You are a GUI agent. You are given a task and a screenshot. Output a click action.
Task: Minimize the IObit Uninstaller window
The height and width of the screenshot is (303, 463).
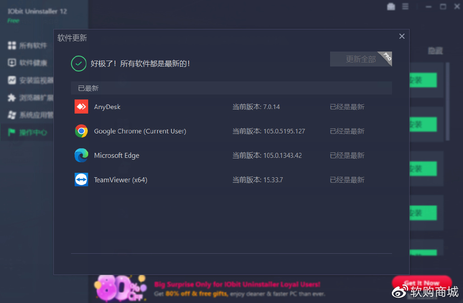pos(429,6)
